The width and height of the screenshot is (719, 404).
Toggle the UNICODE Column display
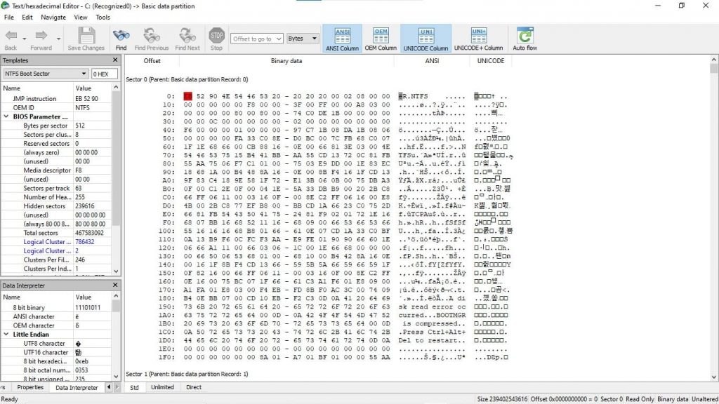click(425, 37)
